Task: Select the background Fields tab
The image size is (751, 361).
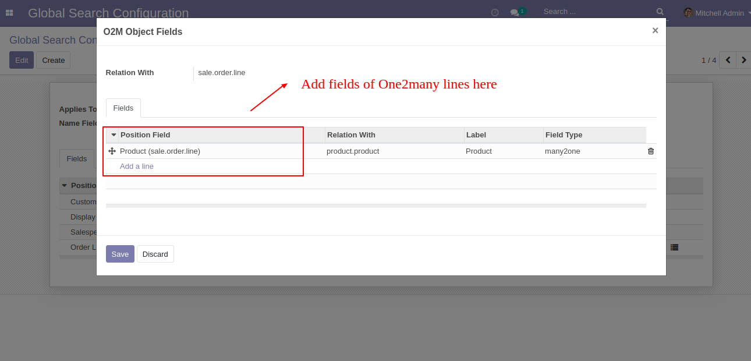Action: pyautogui.click(x=77, y=158)
